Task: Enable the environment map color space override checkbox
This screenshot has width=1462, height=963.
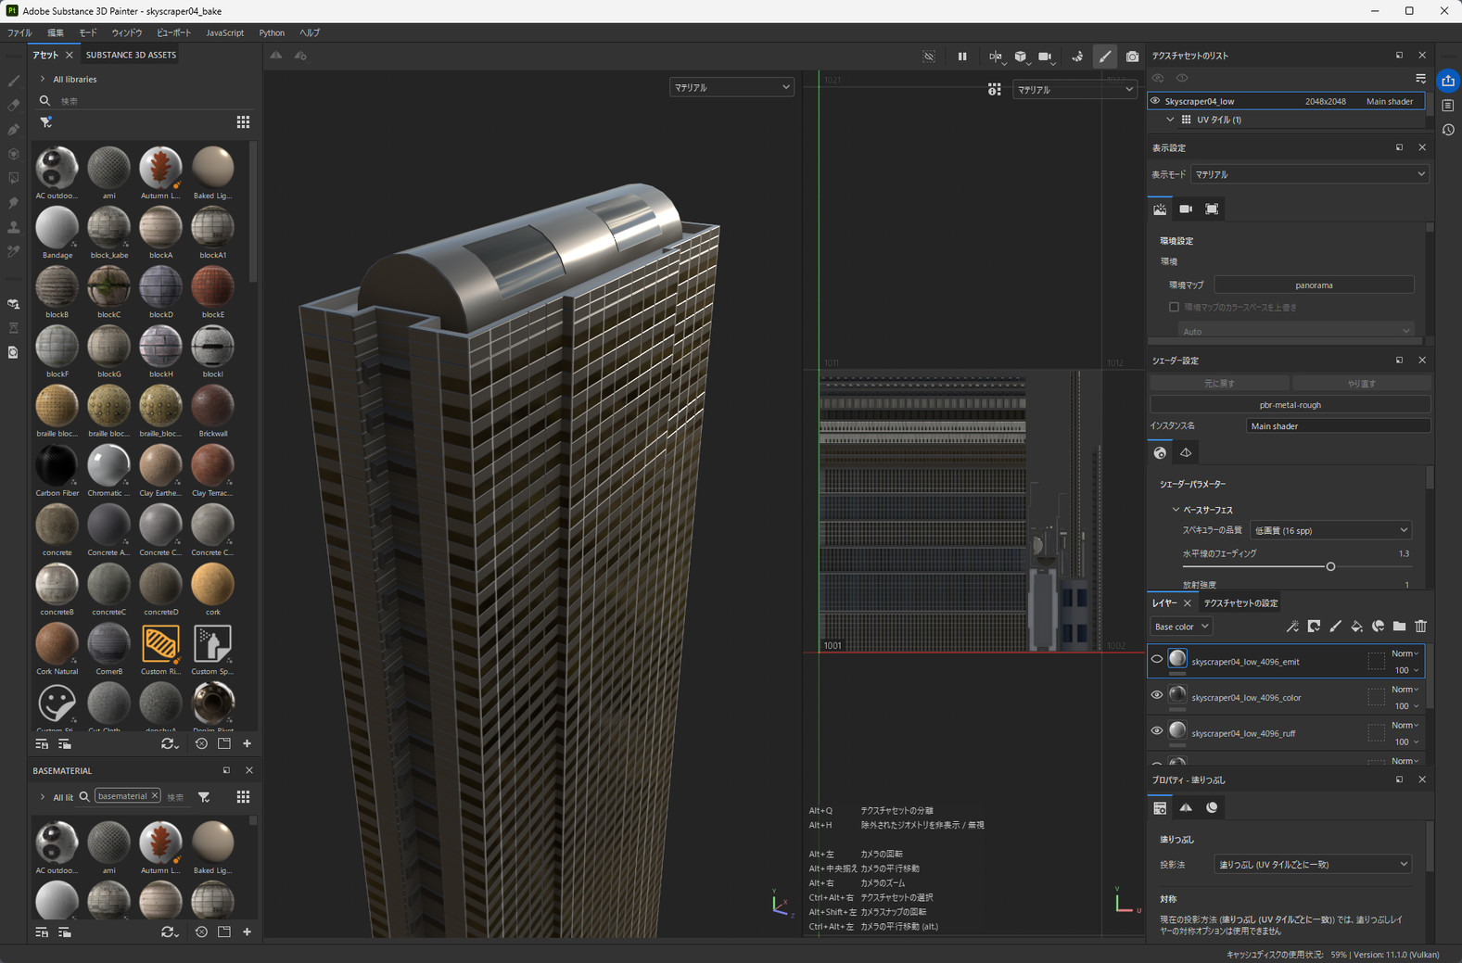Action: click(1174, 307)
